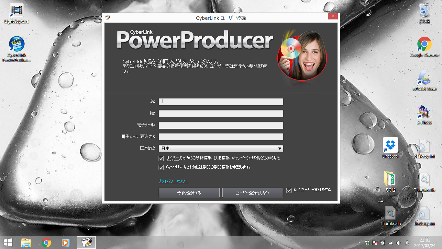Focus the 電子メール input field
The width and height of the screenshot is (442, 249).
pos(221,125)
